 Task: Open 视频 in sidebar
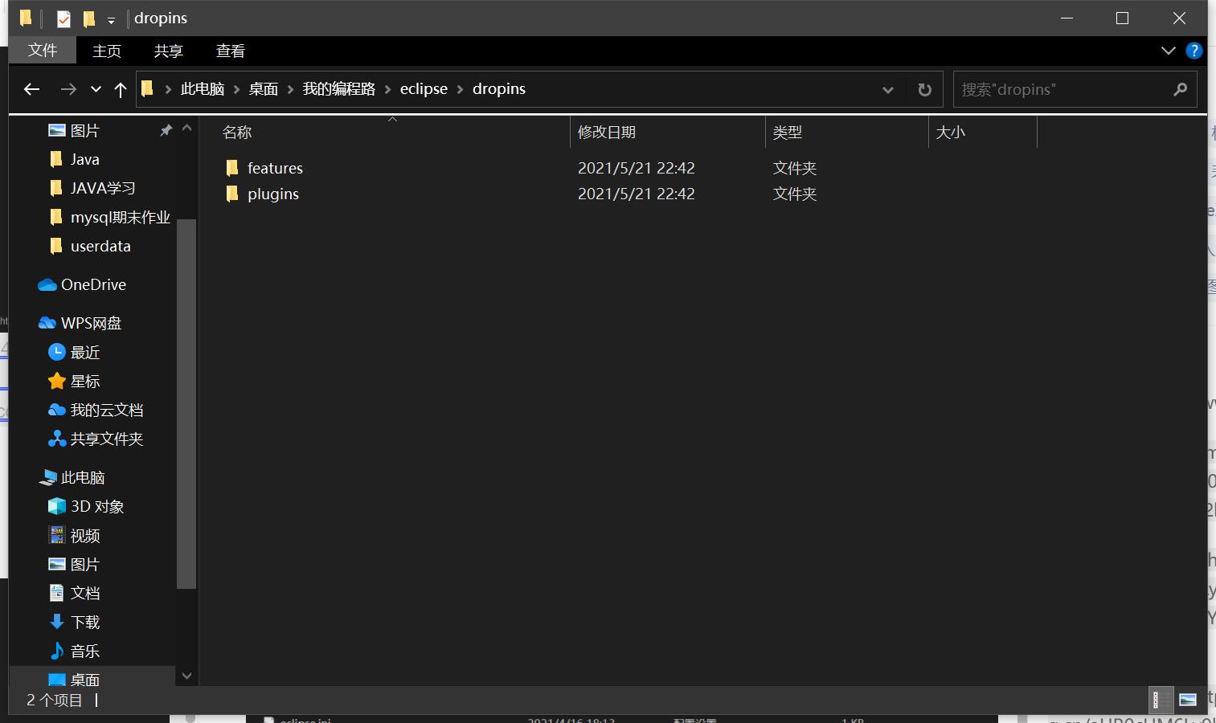(85, 535)
